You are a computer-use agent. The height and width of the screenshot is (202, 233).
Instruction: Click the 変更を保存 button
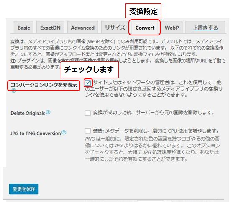[x=23, y=189]
